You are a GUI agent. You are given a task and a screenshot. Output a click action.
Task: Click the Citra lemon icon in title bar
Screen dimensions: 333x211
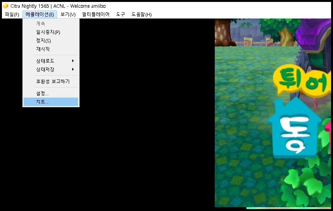tap(5, 6)
